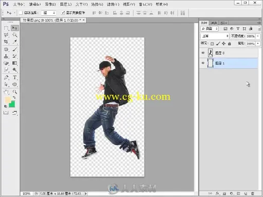Toggle the Quick Mask mode button
Screen dimensions: 263x197
coord(6,112)
